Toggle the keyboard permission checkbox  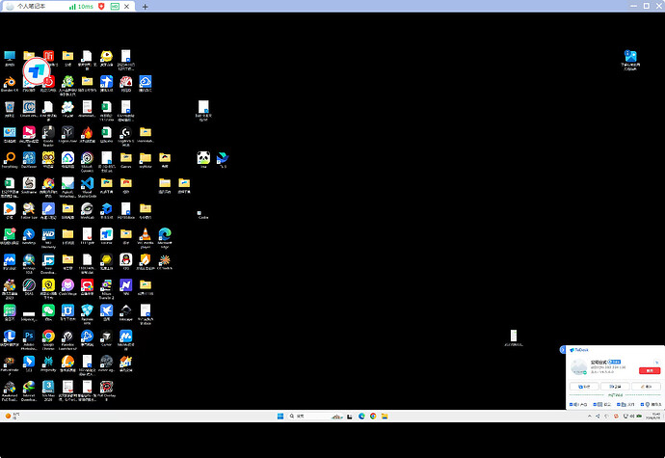[595, 405]
